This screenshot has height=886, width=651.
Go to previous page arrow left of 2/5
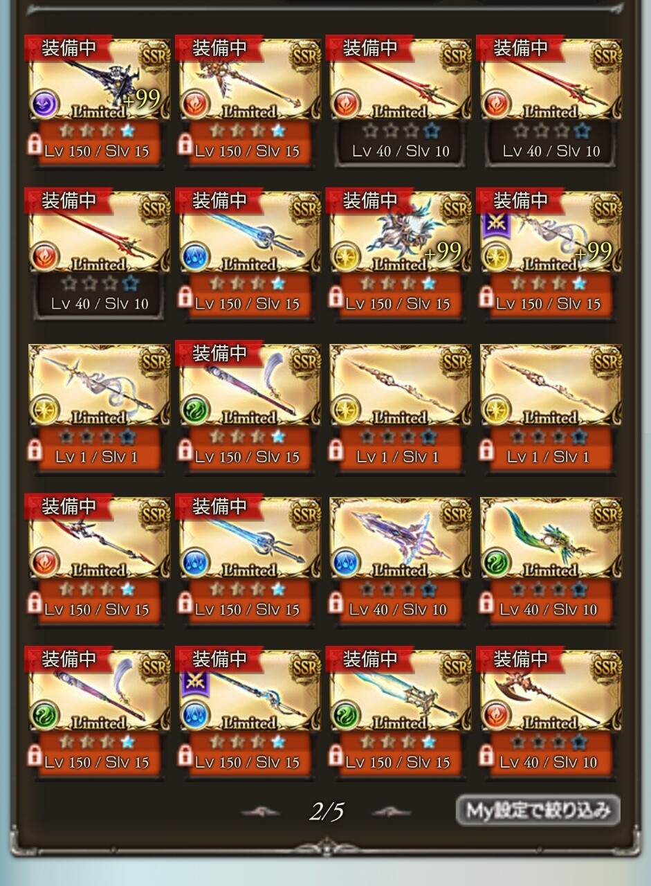click(x=260, y=812)
